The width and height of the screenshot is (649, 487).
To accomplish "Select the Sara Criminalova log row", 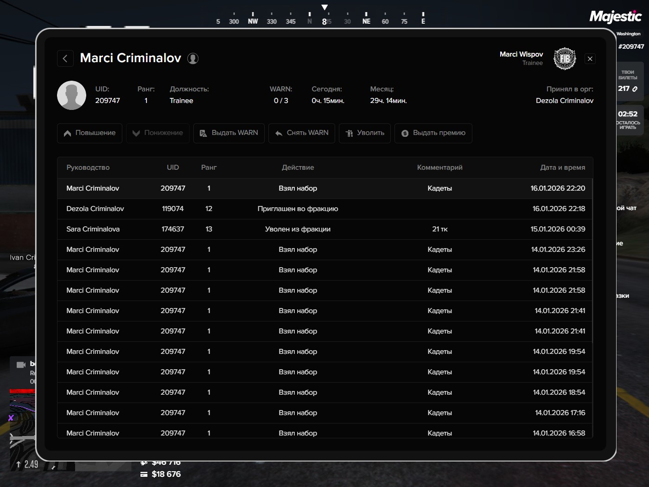I will coord(325,229).
